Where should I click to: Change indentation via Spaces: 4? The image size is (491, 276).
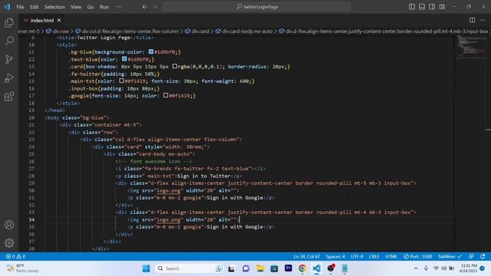[335, 257]
